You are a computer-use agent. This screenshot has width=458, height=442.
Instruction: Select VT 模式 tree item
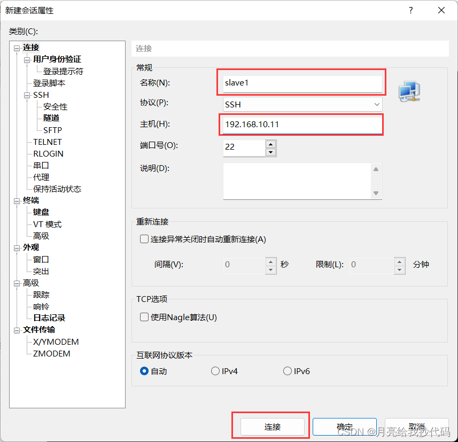(48, 224)
